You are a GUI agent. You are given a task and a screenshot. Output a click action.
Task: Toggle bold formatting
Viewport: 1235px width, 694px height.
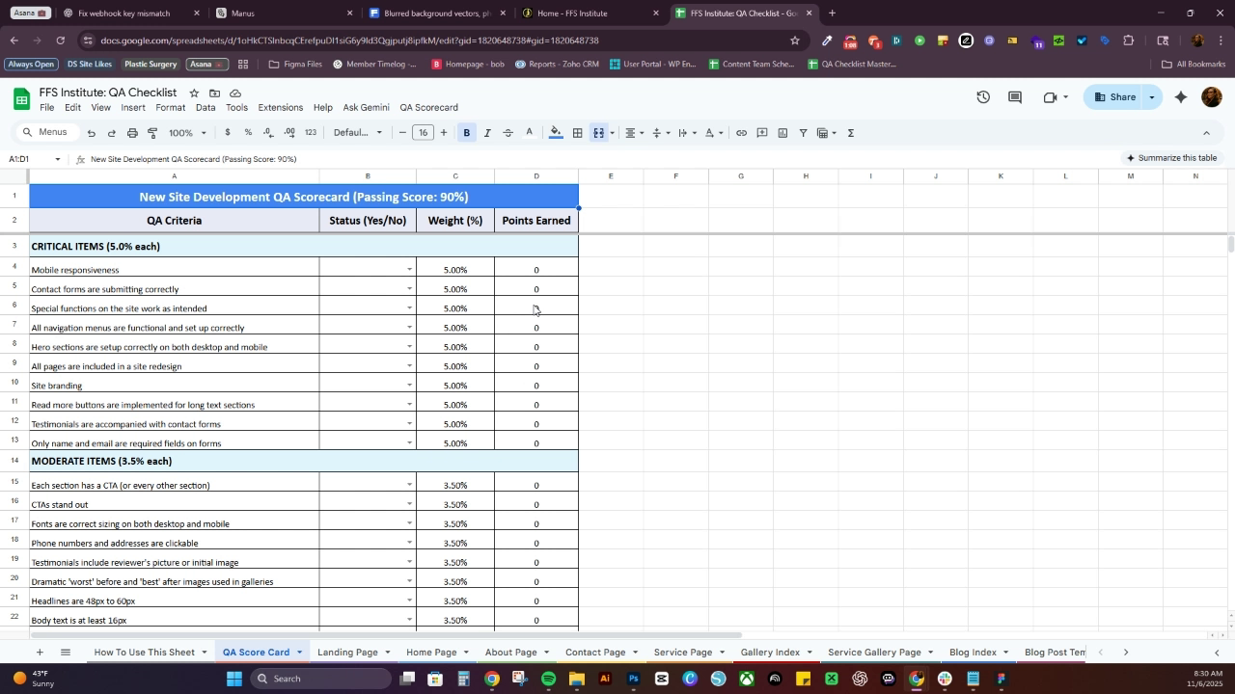click(467, 133)
